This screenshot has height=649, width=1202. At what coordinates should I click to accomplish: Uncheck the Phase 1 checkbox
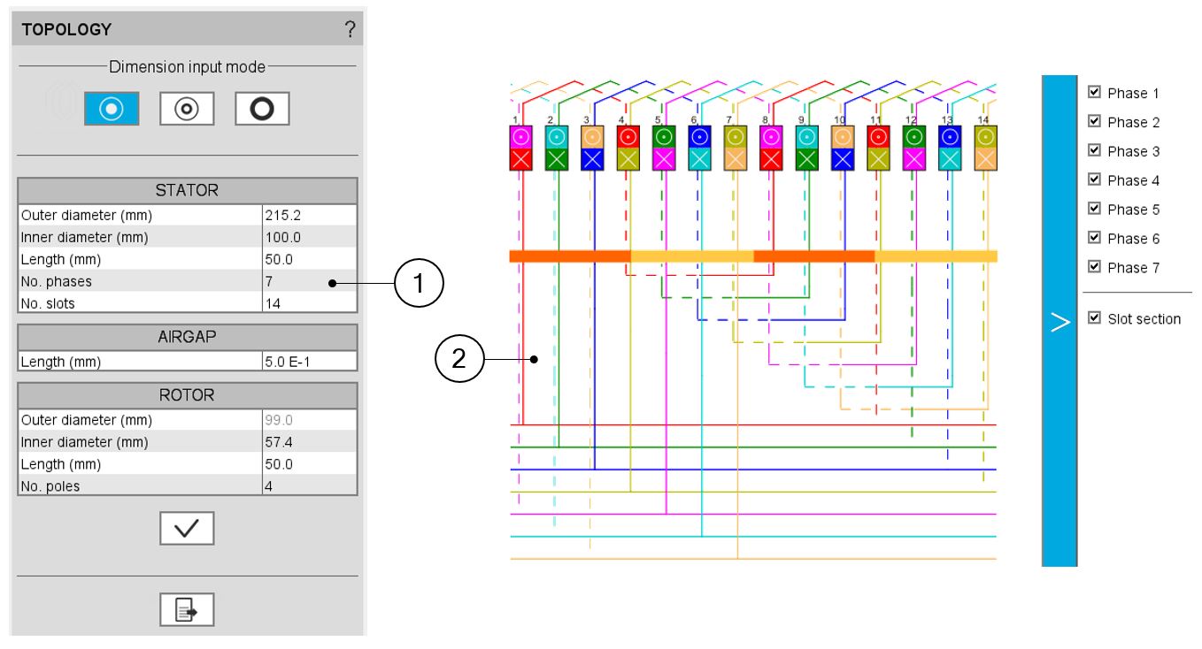point(1094,93)
